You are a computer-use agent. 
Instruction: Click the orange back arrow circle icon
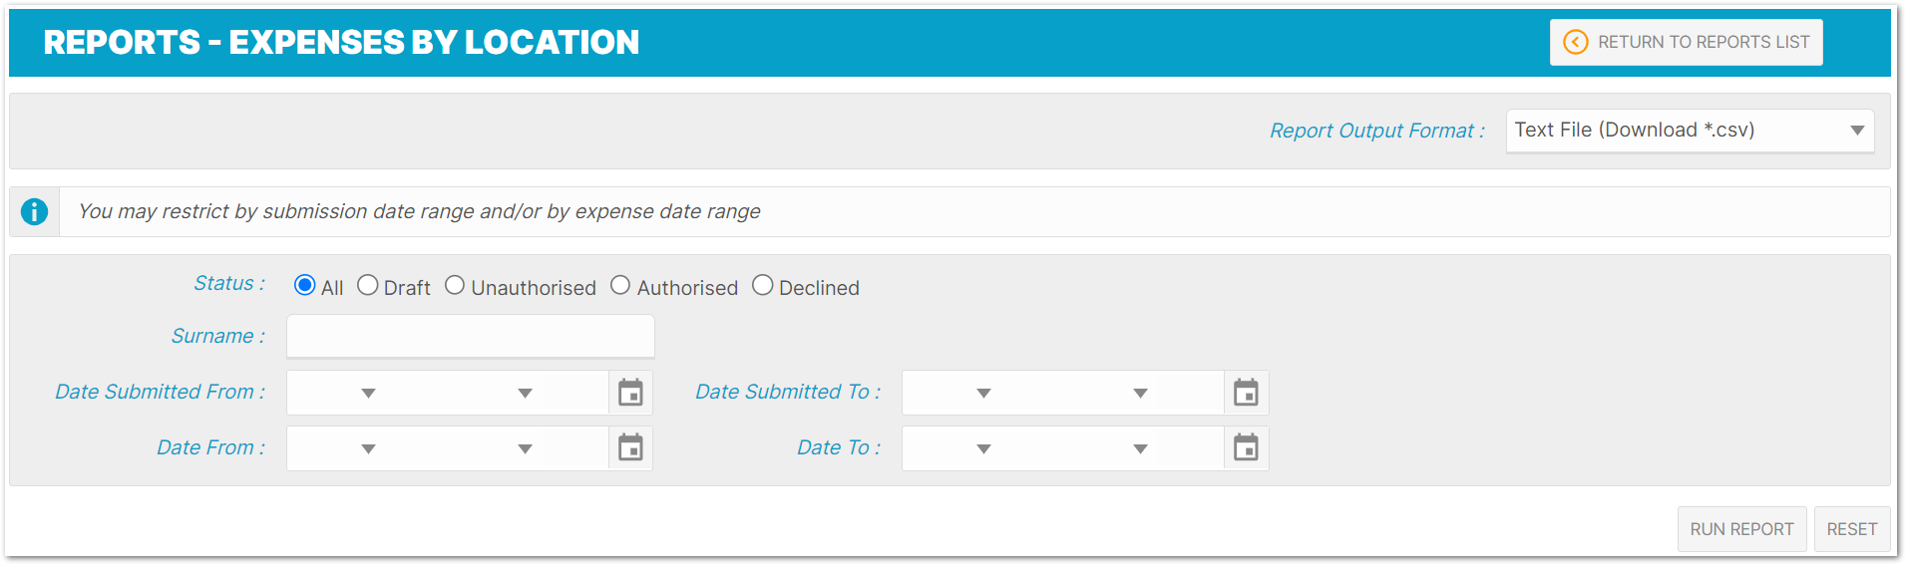pos(1575,42)
